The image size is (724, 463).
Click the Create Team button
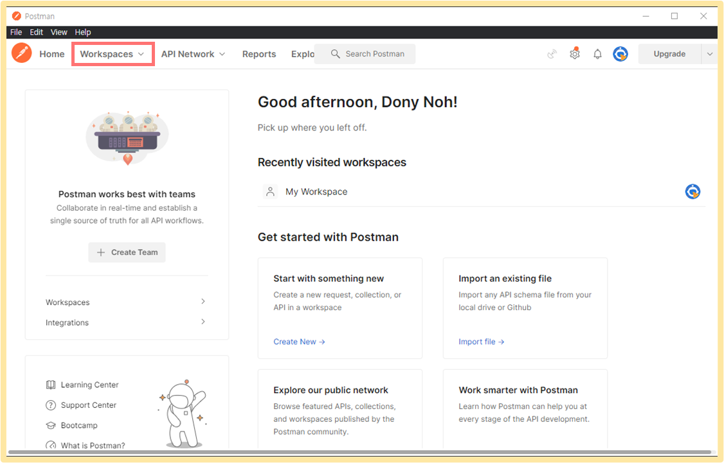click(127, 252)
